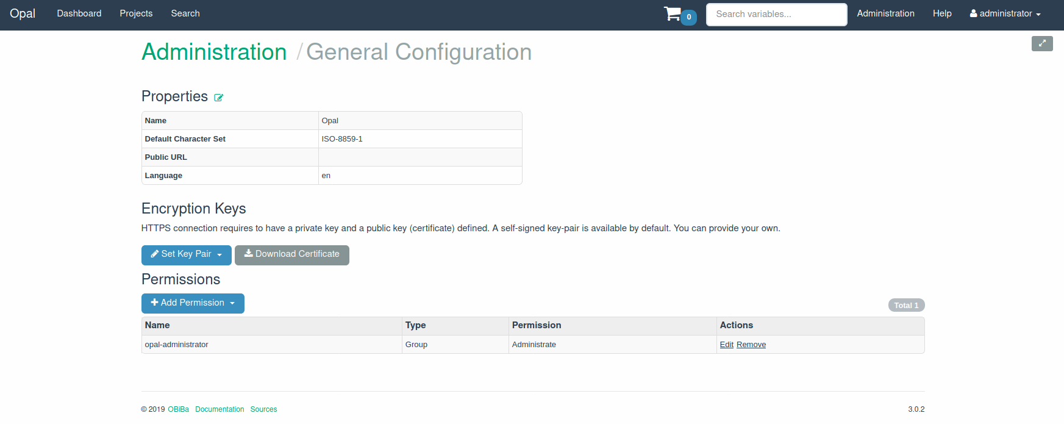Click the ISO-8859-1 character set value

[342, 139]
